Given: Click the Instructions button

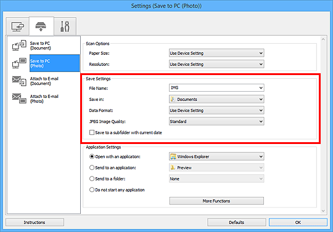Looking at the screenshot, I should [35, 222].
